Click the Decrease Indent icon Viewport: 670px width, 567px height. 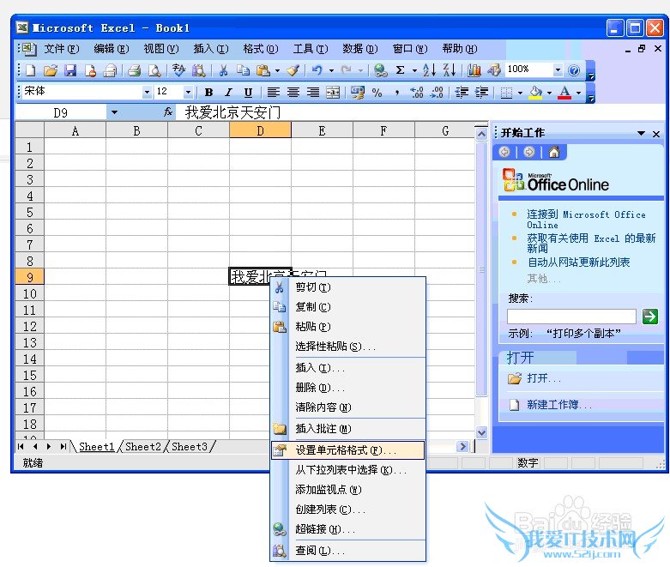click(462, 93)
